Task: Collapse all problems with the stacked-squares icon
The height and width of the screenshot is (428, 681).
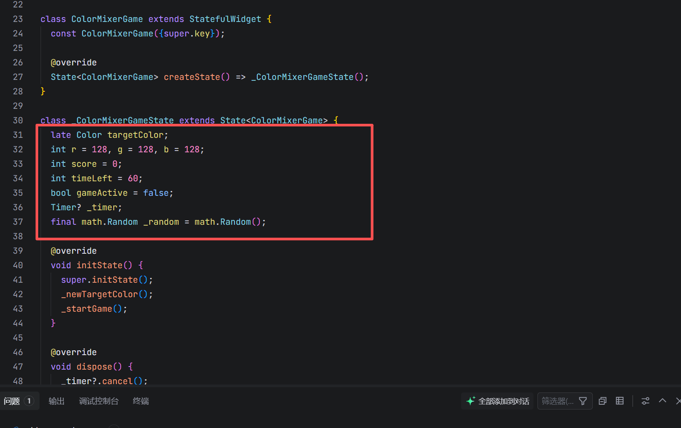Action: click(602, 401)
